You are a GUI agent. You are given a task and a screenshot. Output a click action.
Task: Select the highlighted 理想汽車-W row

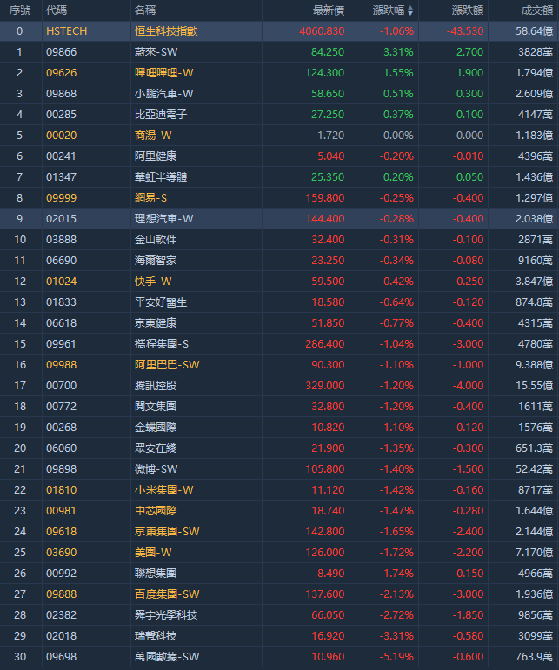click(280, 219)
